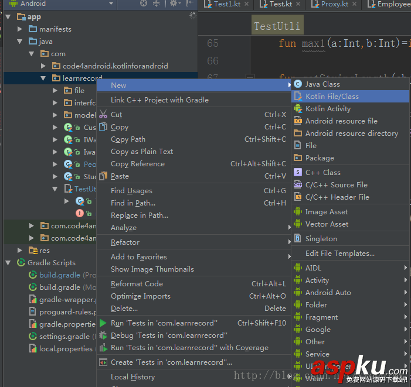Viewport: 411px width, 387px height.
Task: Click the Kotlin File/Class icon
Action: [x=298, y=96]
